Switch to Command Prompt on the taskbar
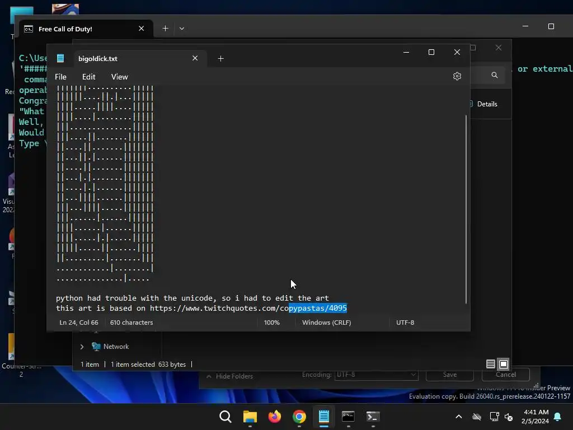This screenshot has height=430, width=573. pyautogui.click(x=348, y=417)
